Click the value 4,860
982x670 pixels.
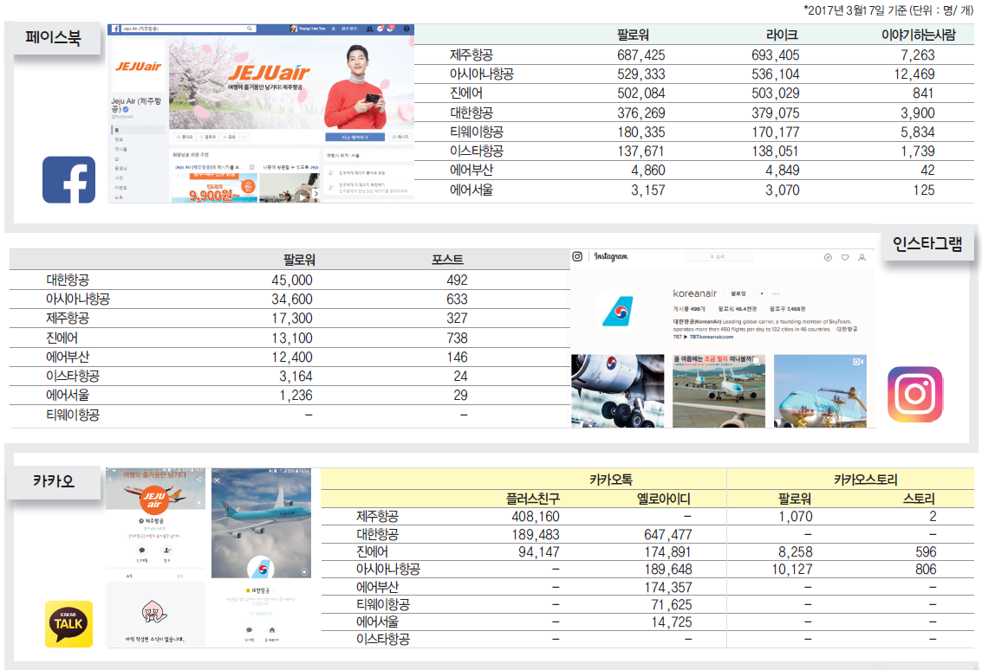(648, 171)
